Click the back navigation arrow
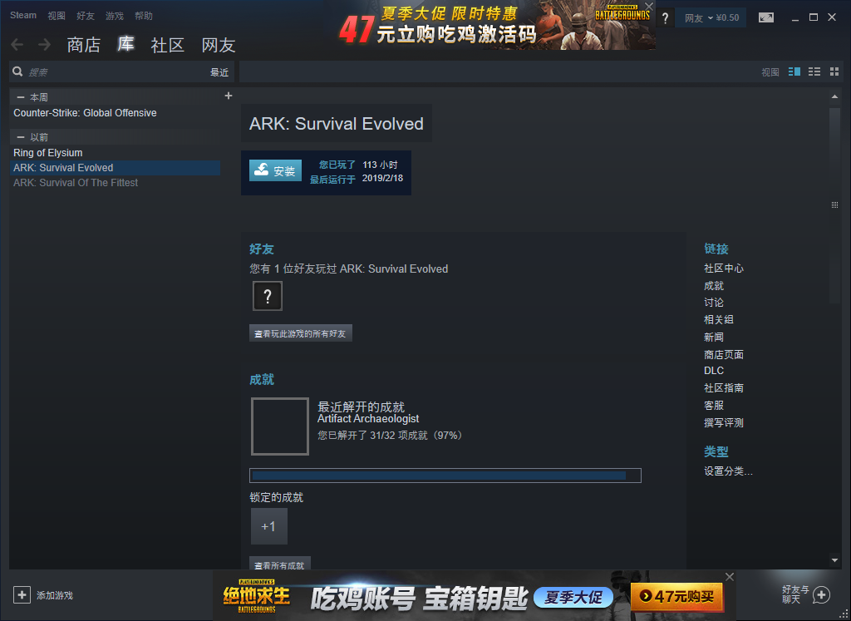The image size is (851, 621). (x=17, y=45)
